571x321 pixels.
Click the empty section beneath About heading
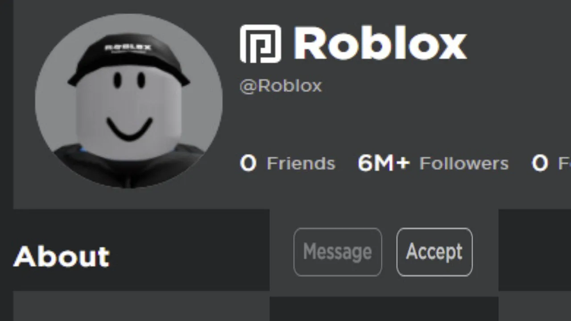click(141, 306)
